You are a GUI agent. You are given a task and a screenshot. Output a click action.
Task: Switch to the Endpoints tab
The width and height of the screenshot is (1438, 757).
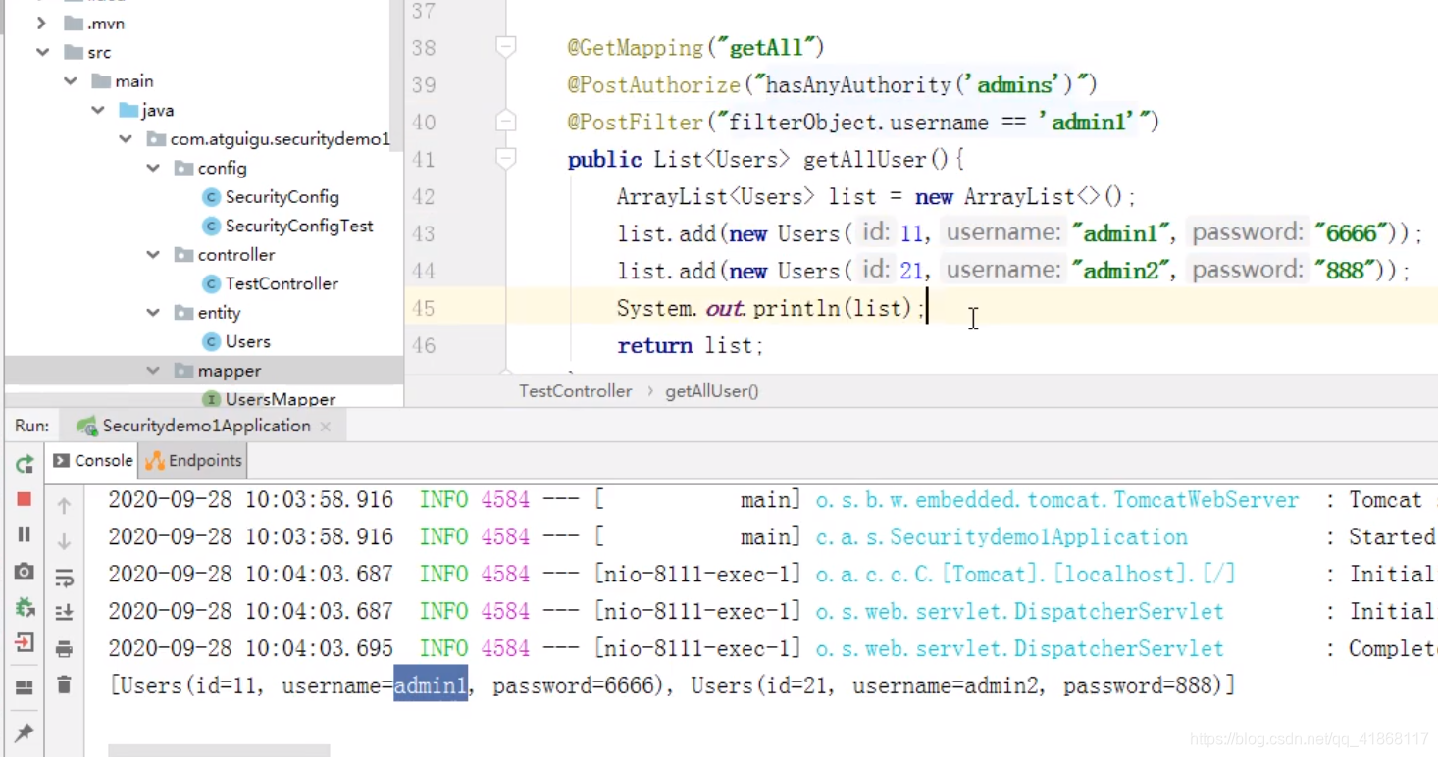194,460
